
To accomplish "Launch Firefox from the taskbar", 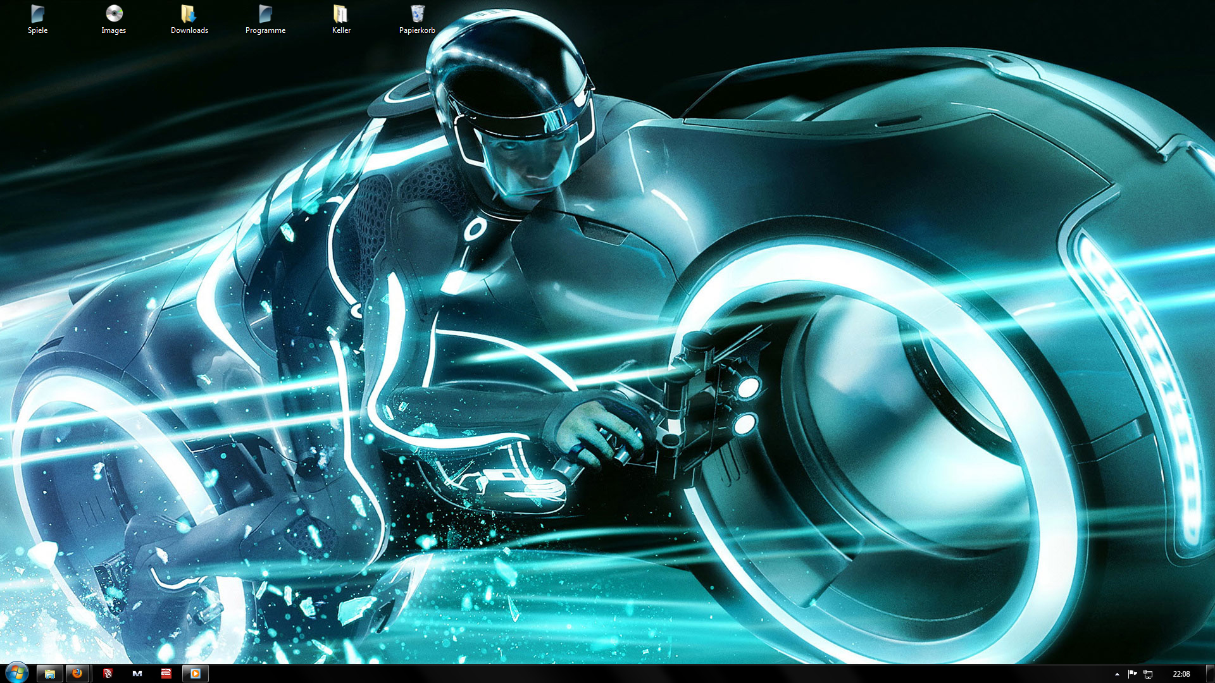I will [x=77, y=674].
